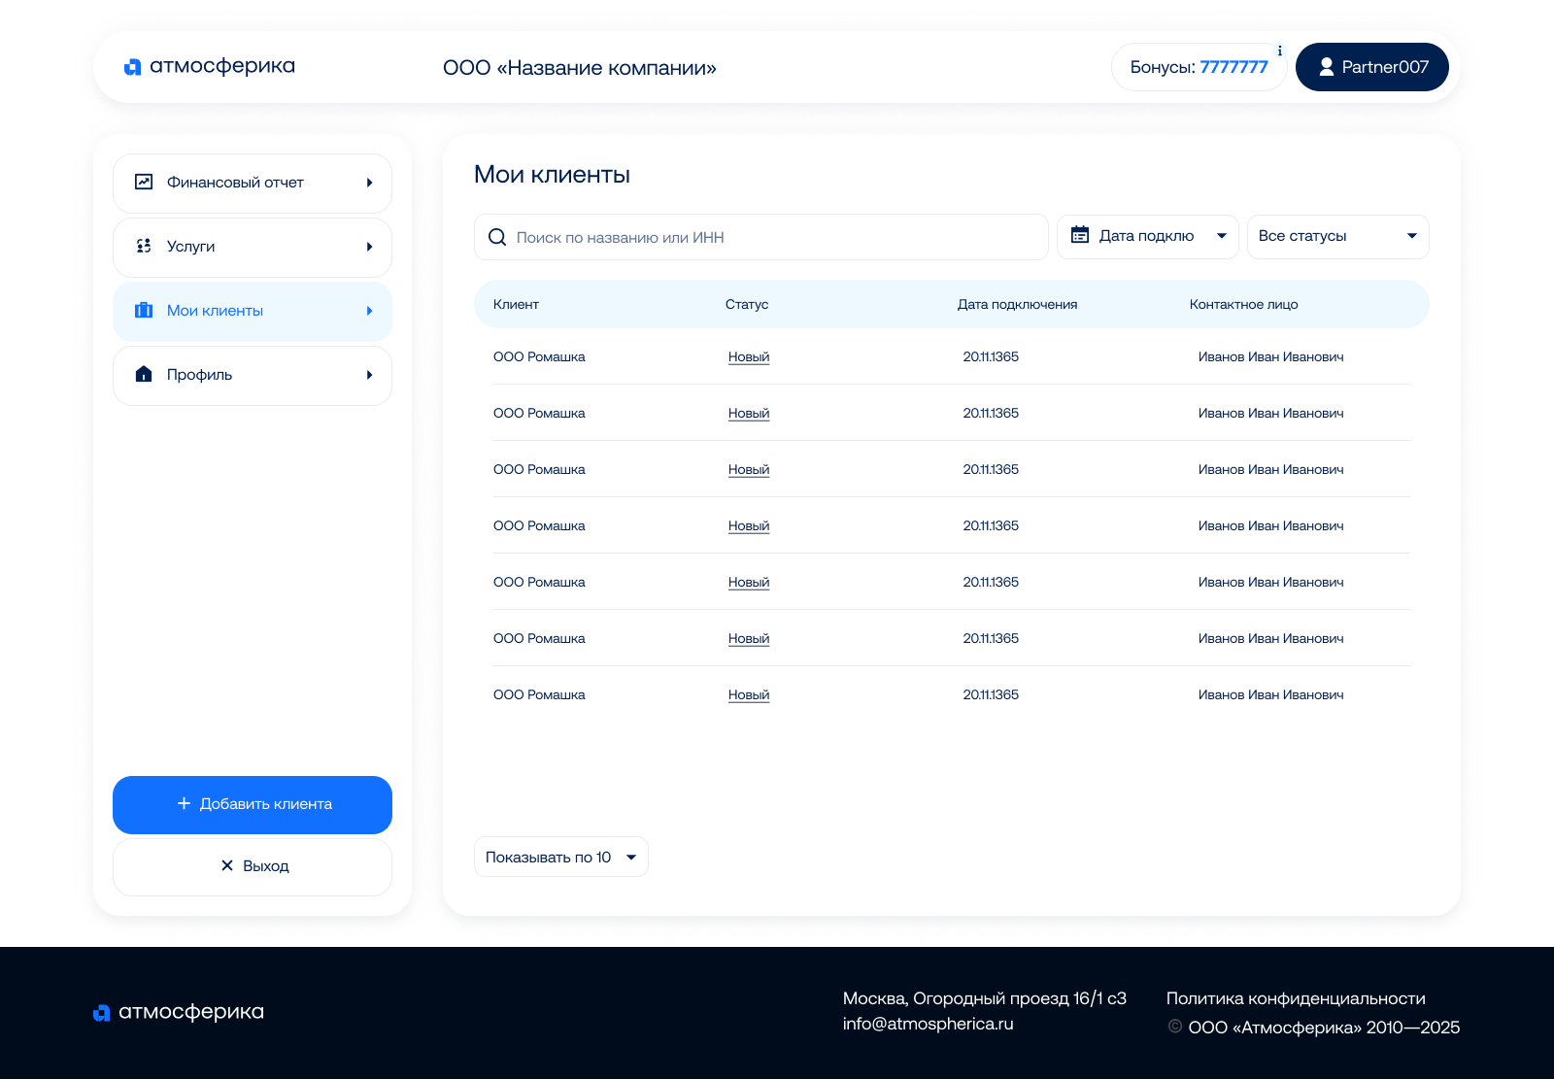Image resolution: width=1554 pixels, height=1079 pixels.
Task: Click the Новый status link in the last row
Action: point(749,694)
